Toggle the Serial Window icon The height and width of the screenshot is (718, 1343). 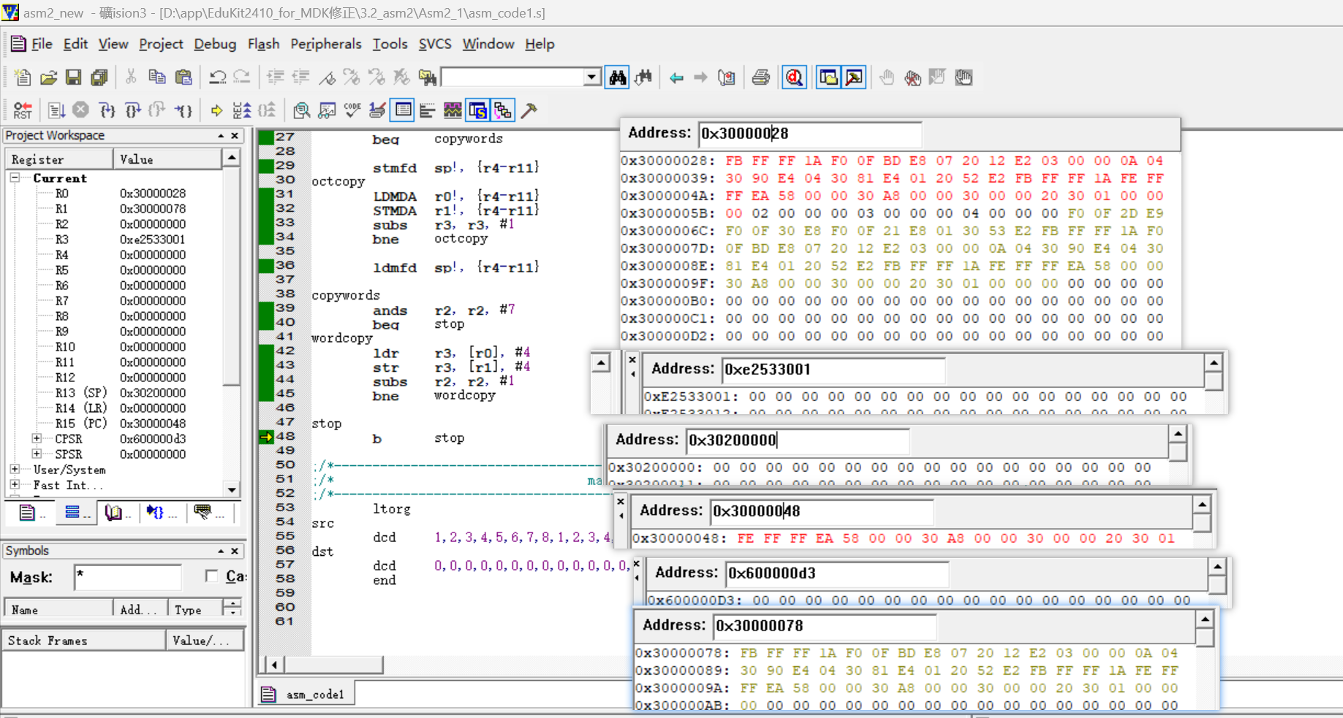pos(377,110)
